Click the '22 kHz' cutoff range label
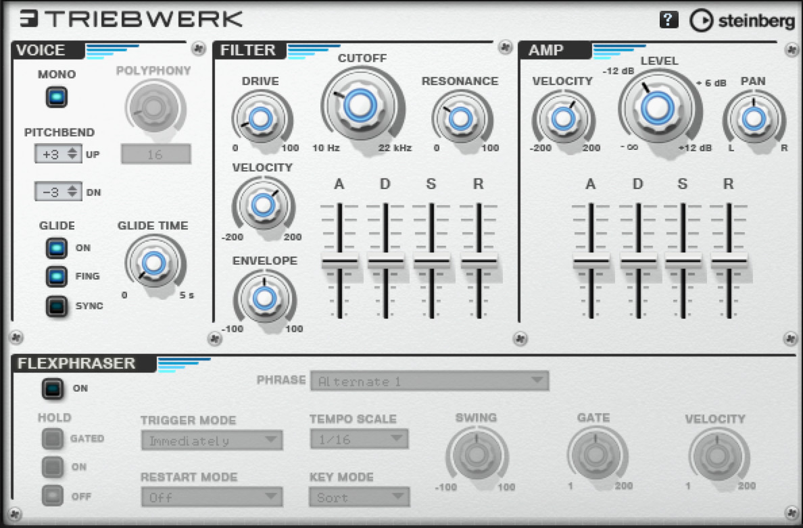 (395, 149)
